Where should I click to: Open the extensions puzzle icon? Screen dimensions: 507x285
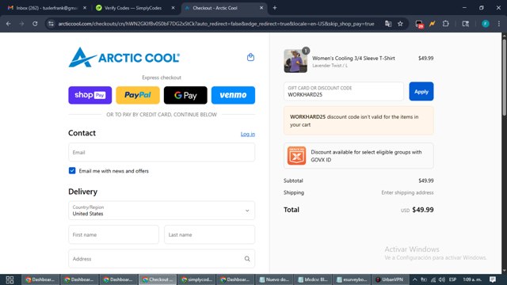click(445, 24)
